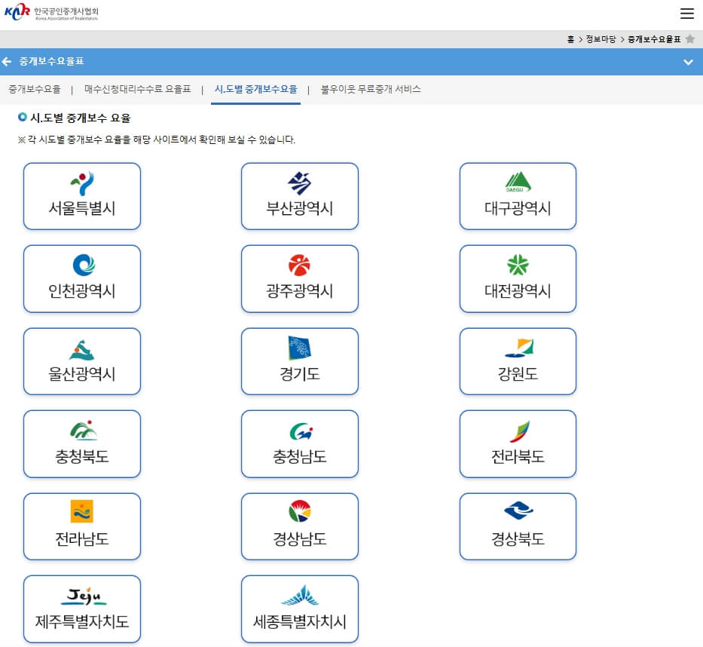The height and width of the screenshot is (647, 703).
Task: Click the Daejeon green flower emblem
Action: [x=518, y=265]
